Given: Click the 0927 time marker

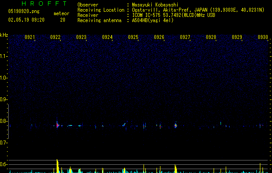Looking at the screenshot, I should click(x=185, y=37).
